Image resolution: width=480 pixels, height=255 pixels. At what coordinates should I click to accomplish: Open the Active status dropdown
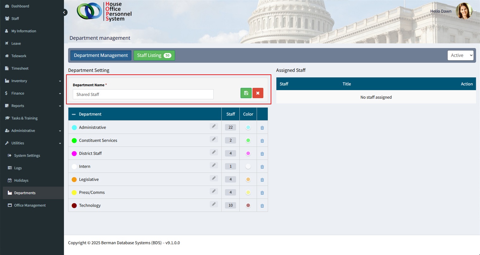click(x=460, y=55)
